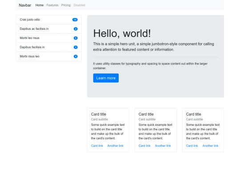Click the right card's Card title
The width and height of the screenshot is (240, 180).
193,114
